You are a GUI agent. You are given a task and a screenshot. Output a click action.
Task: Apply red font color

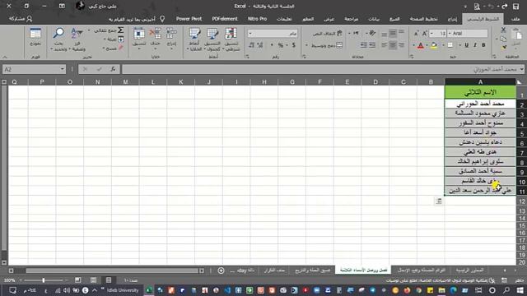tap(420, 45)
